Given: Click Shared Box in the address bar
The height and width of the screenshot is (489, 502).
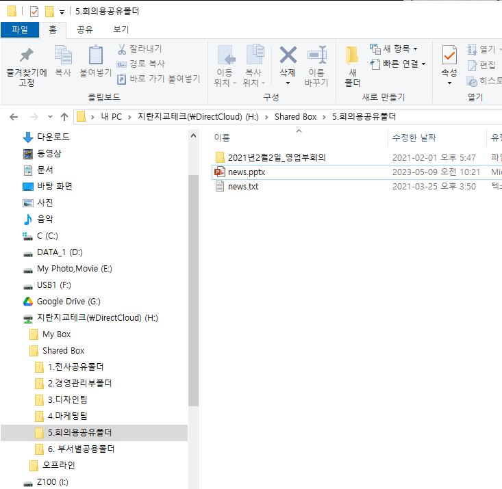Looking at the screenshot, I should (295, 116).
